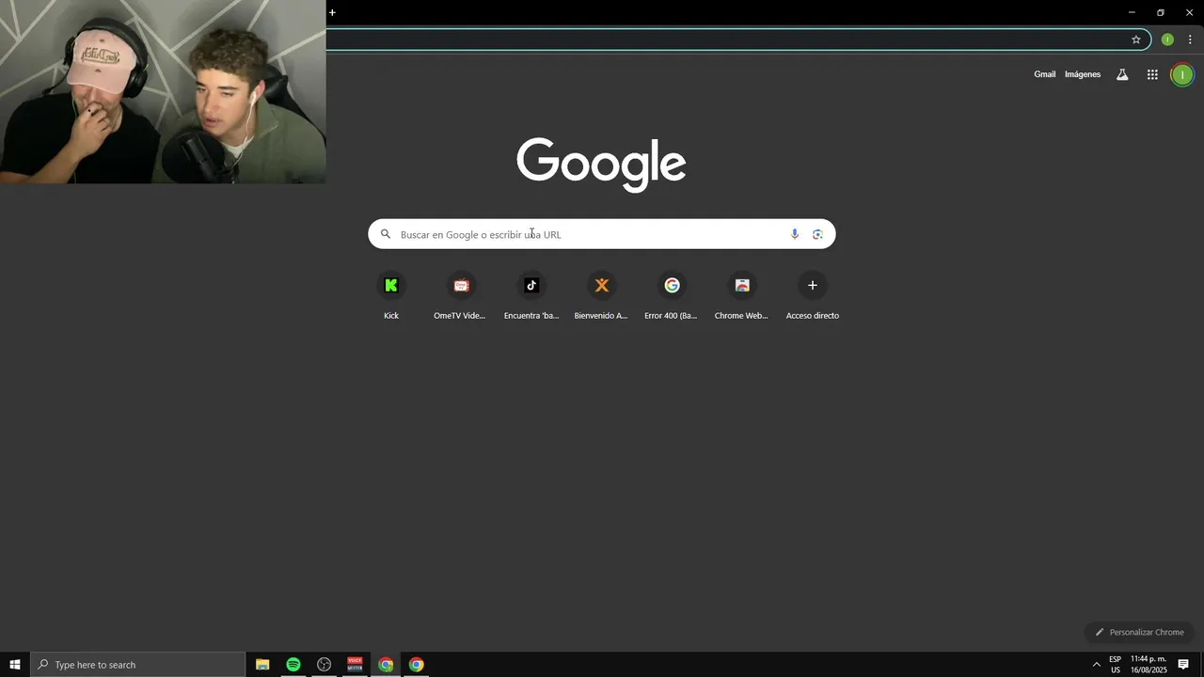Switch to second Chrome taskbar icon

(417, 665)
